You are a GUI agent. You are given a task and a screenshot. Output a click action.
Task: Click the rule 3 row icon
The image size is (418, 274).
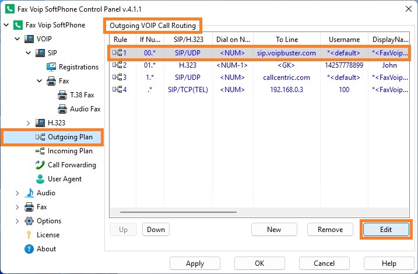[117, 78]
